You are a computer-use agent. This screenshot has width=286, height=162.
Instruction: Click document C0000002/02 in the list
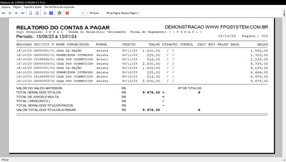(x=44, y=72)
